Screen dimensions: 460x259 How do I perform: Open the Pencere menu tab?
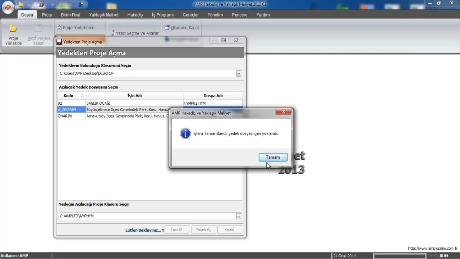click(x=240, y=15)
